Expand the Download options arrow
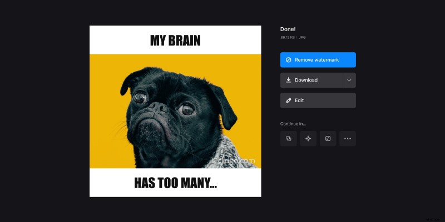 (349, 80)
